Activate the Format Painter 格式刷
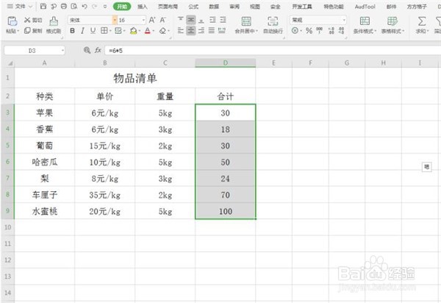The width and height of the screenshot is (441, 303). pos(54,25)
